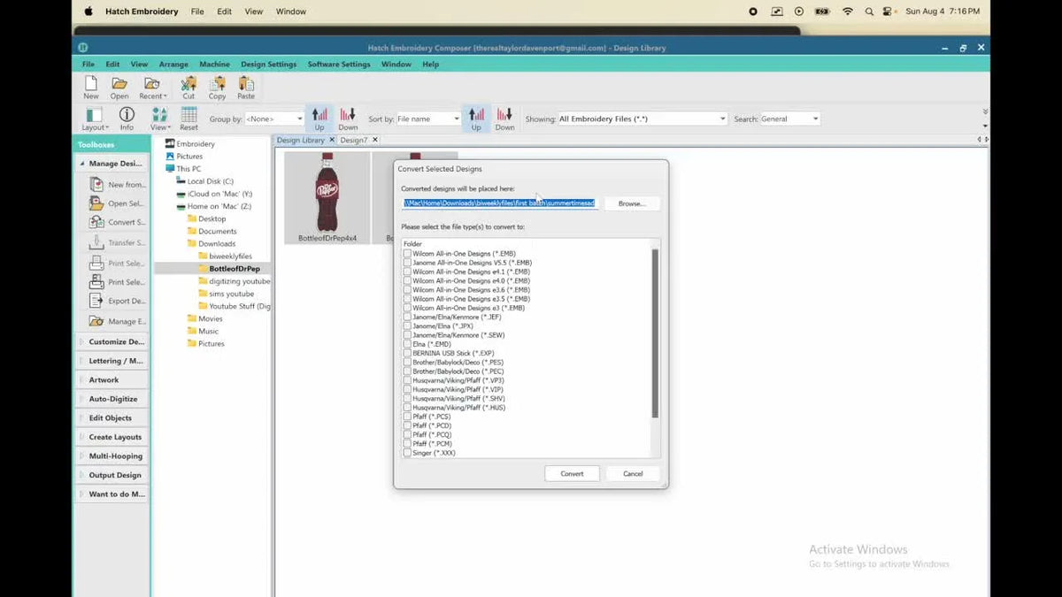Select the New from… toolbox item

click(118, 185)
